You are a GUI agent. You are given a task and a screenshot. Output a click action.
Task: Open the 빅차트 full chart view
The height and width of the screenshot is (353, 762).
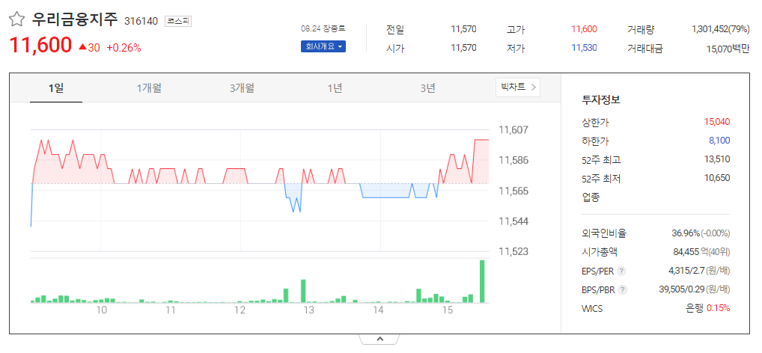517,88
